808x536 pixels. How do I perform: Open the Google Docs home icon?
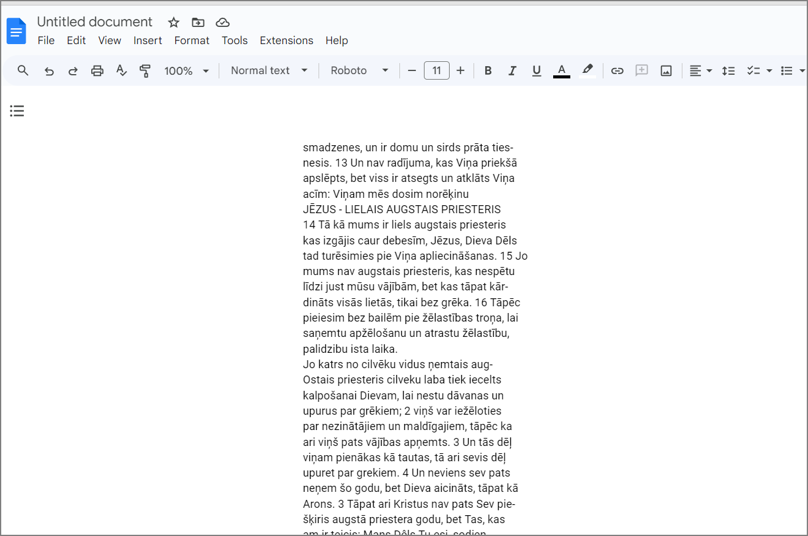click(17, 31)
